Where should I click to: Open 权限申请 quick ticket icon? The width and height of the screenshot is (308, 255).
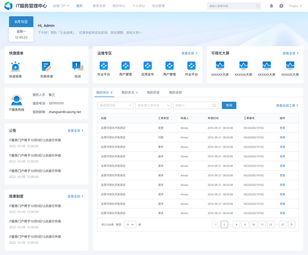pyautogui.click(x=46, y=66)
